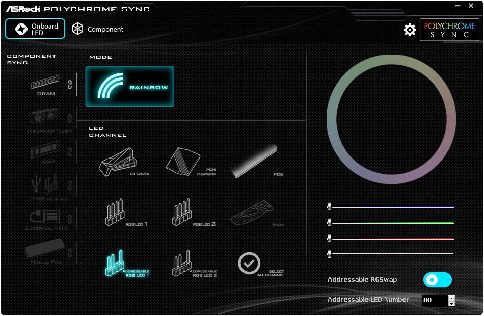The image size is (484, 316).
Task: Toggle the Addressable RGSwap switch
Action: tap(438, 280)
